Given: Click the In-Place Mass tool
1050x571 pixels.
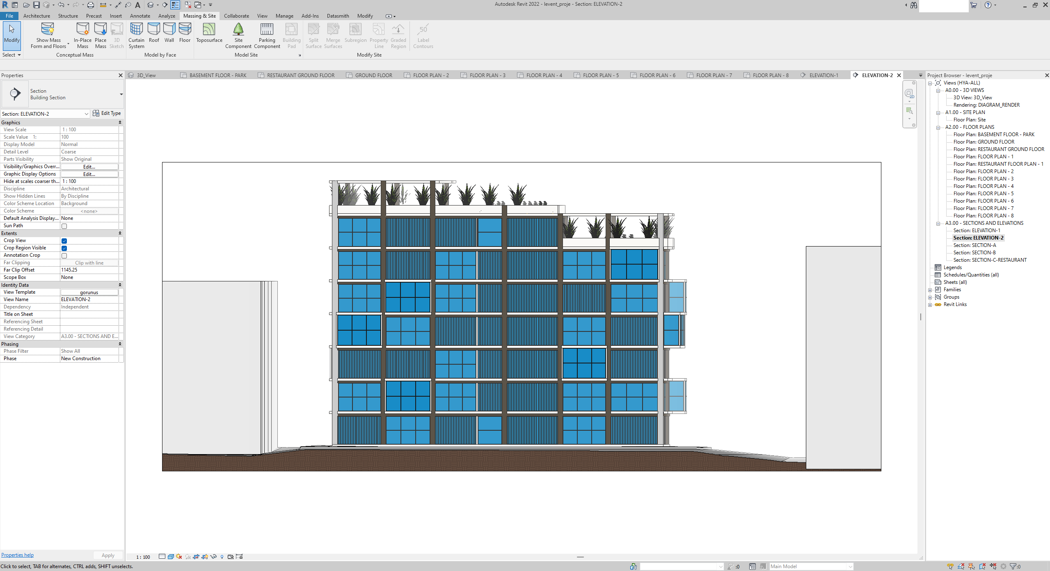Looking at the screenshot, I should pyautogui.click(x=82, y=36).
